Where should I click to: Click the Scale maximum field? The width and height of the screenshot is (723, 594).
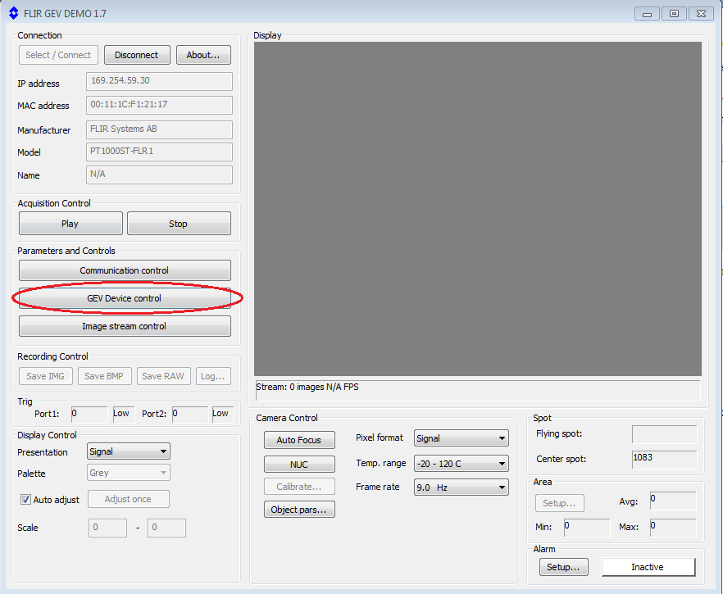[167, 528]
